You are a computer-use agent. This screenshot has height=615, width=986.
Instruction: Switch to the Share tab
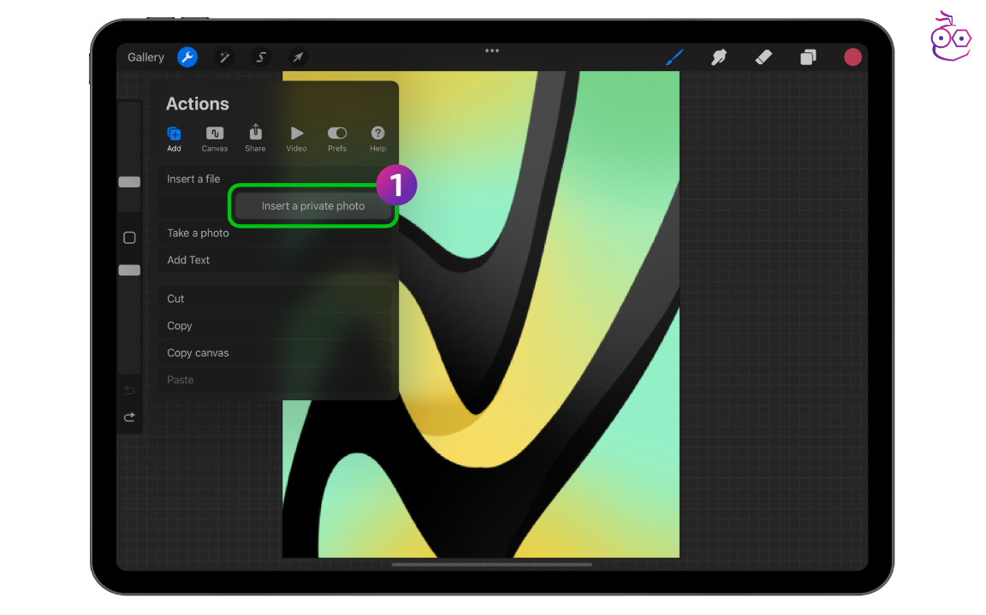[255, 139]
